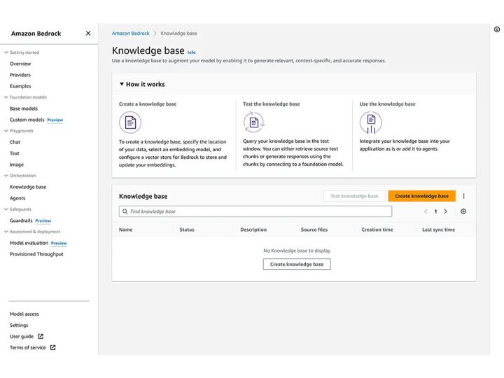Open Custom models in the sidebar

pyautogui.click(x=27, y=120)
